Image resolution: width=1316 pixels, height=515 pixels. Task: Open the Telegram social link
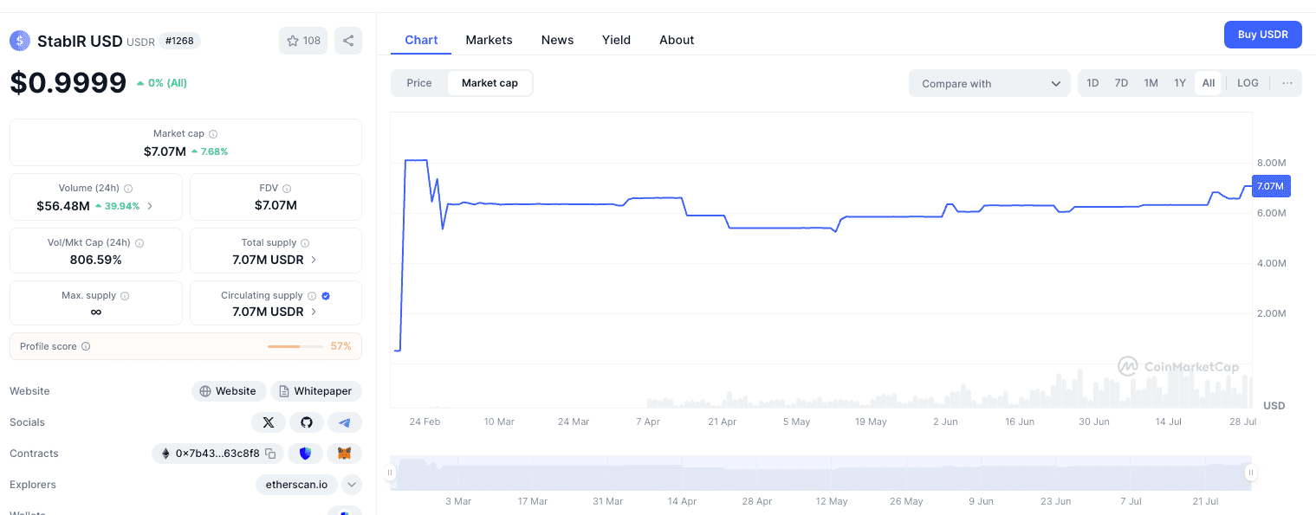pos(345,422)
